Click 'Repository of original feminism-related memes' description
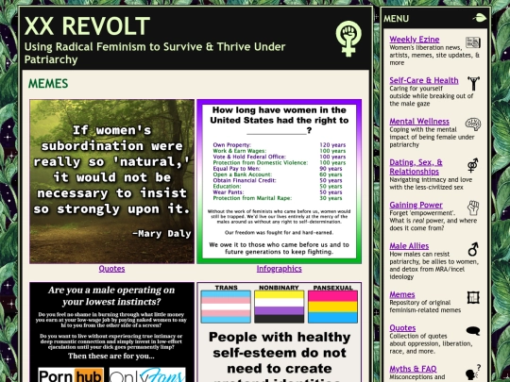 [x=425, y=307]
